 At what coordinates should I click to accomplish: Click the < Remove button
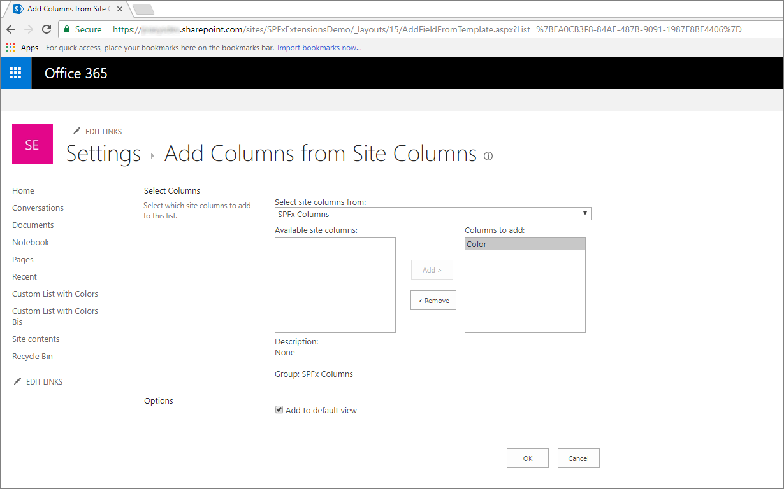coord(433,301)
